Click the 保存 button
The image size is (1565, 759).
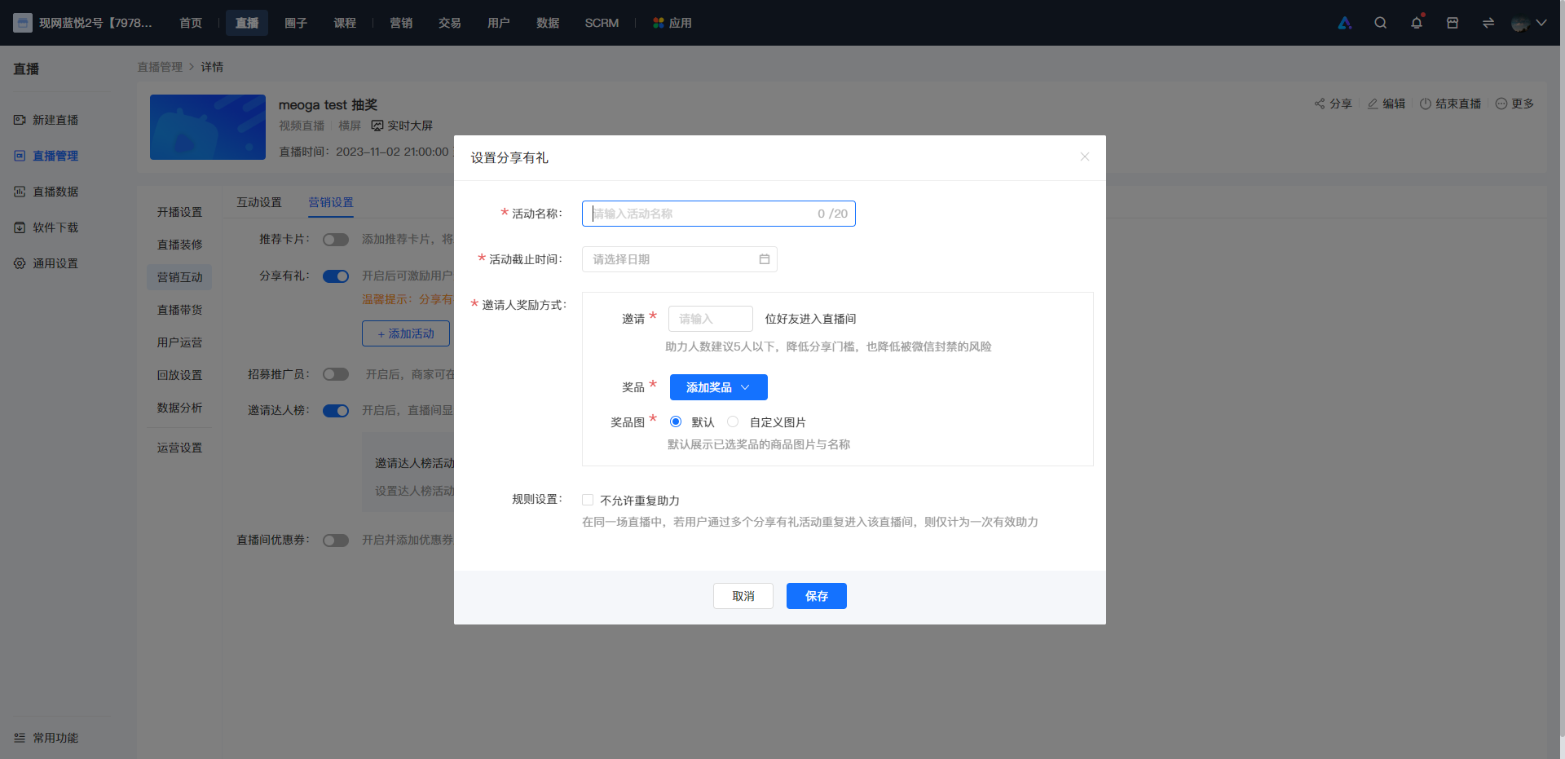817,596
